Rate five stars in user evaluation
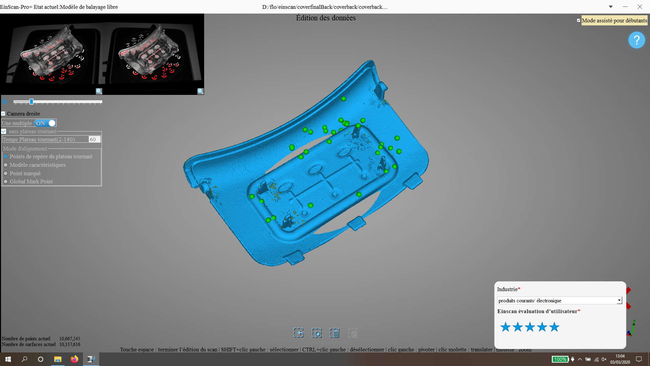 pyautogui.click(x=554, y=327)
